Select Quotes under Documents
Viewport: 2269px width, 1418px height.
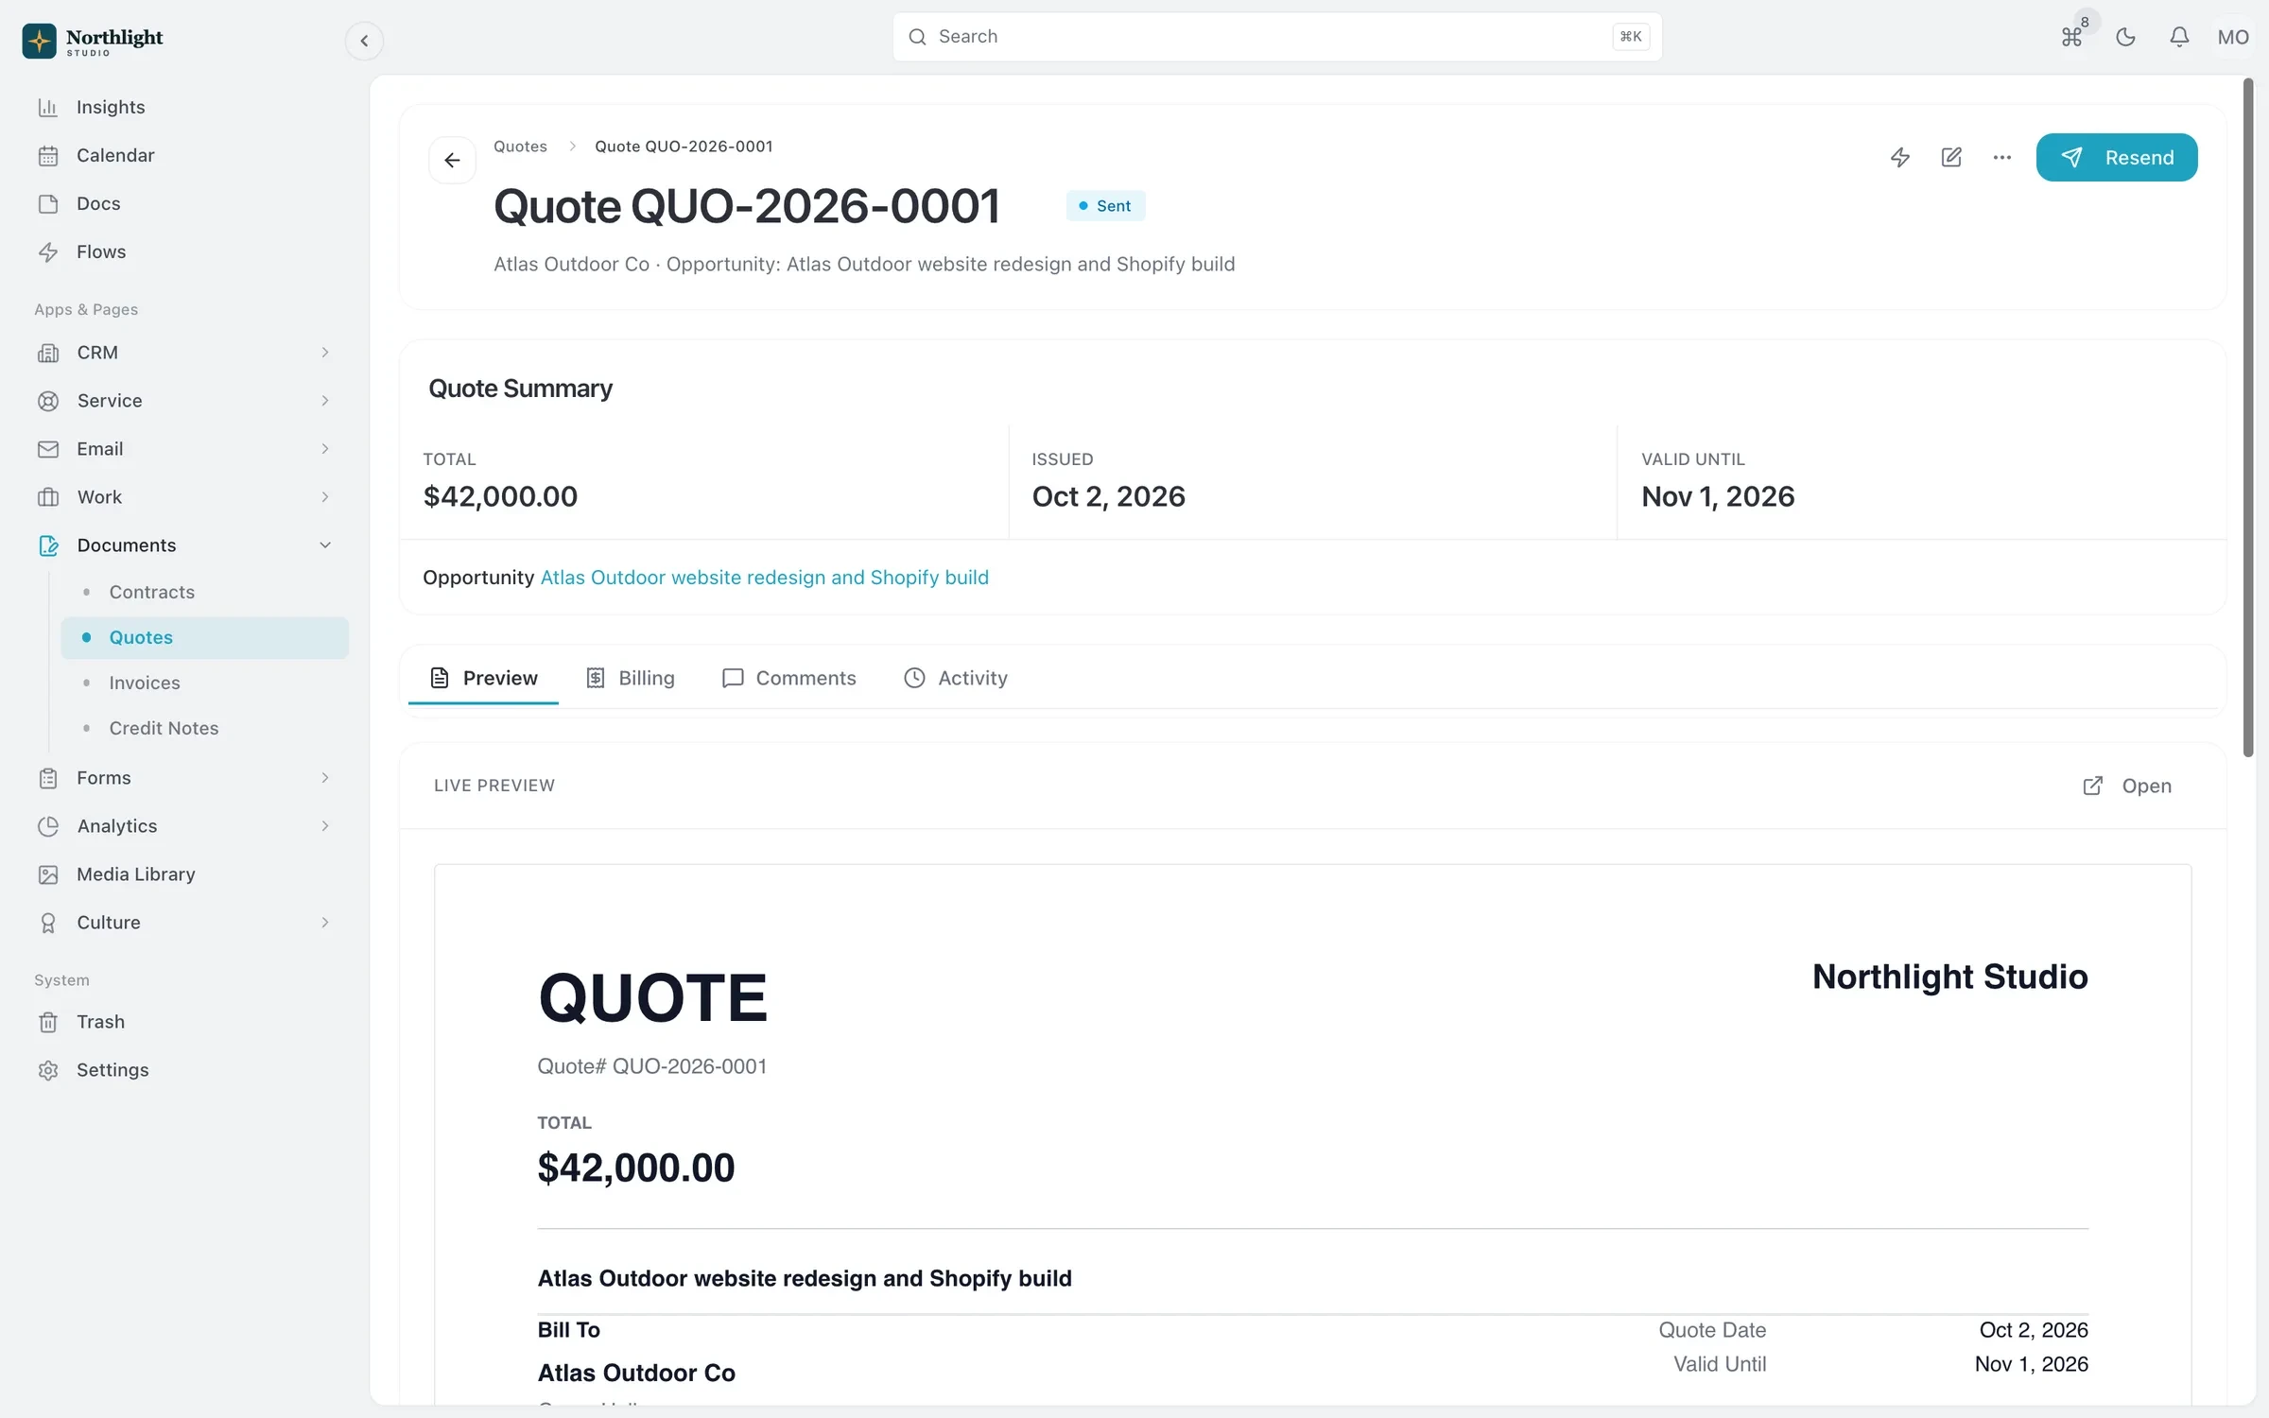pyautogui.click(x=205, y=637)
